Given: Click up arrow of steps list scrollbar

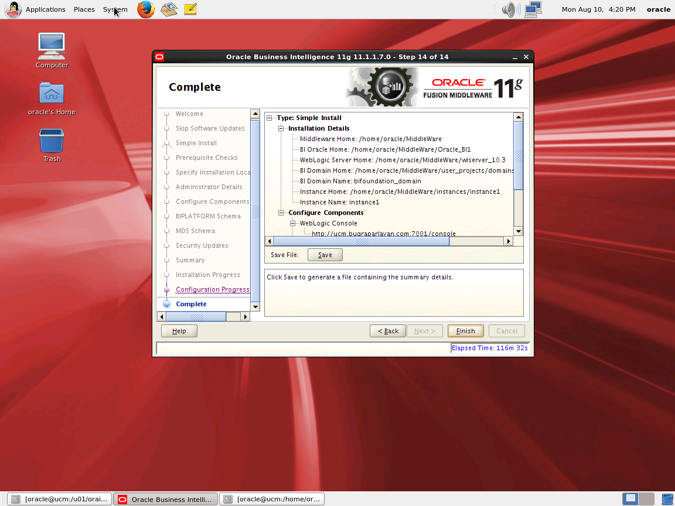Looking at the screenshot, I should pyautogui.click(x=255, y=114).
